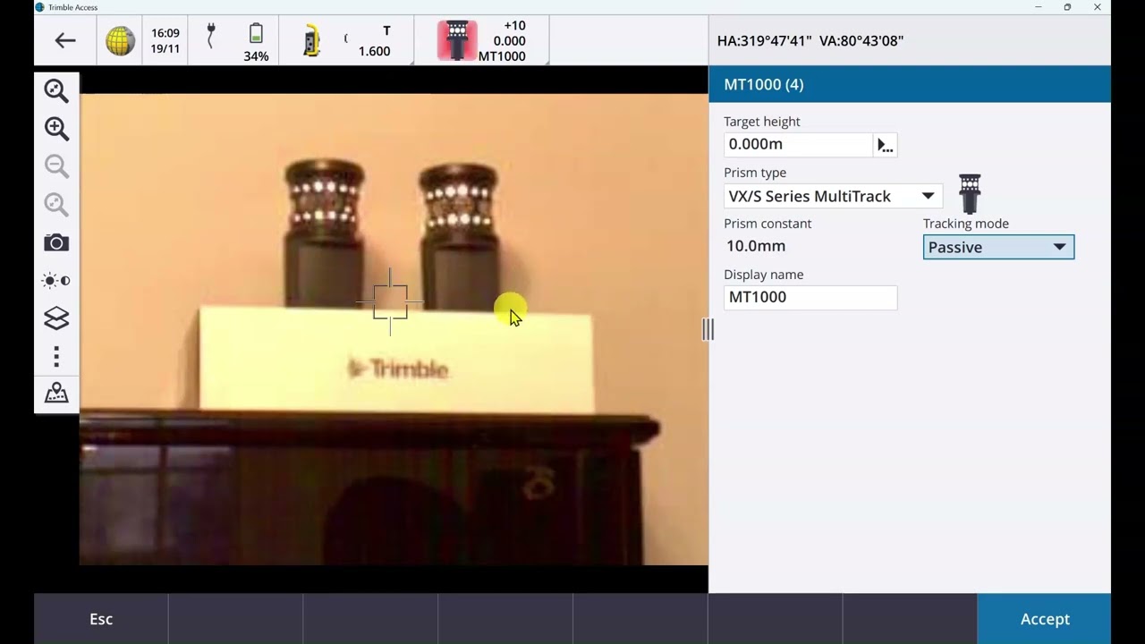Edit the Display name field
This screenshot has height=644, width=1145.
(810, 298)
